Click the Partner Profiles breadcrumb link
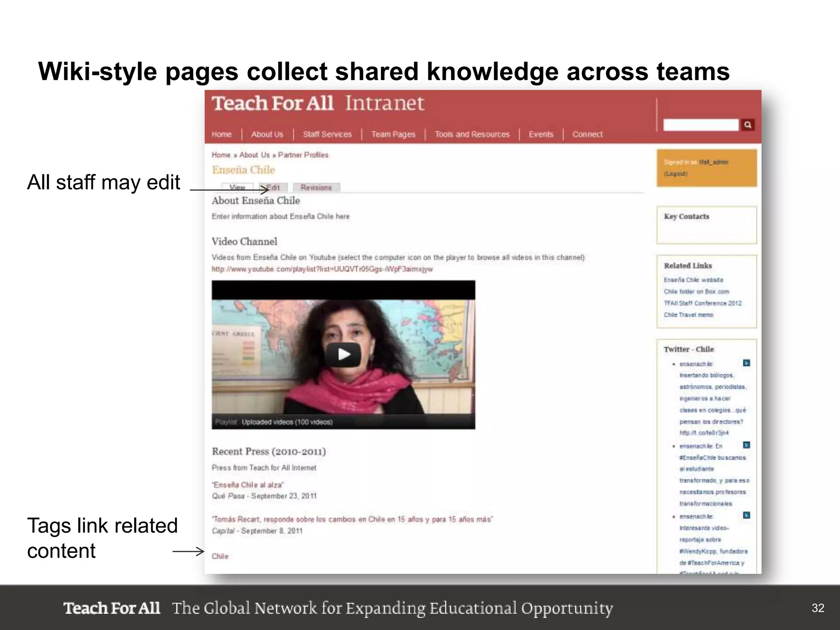The height and width of the screenshot is (630, 840). 303,155
